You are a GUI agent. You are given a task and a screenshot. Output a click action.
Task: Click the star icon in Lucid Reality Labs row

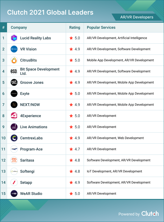(x=71, y=38)
